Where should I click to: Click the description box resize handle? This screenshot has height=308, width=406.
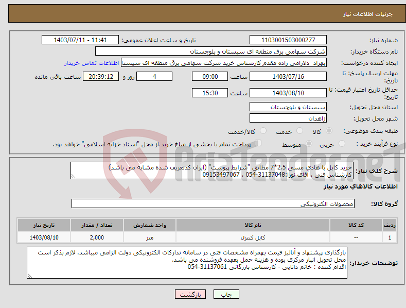74,177
